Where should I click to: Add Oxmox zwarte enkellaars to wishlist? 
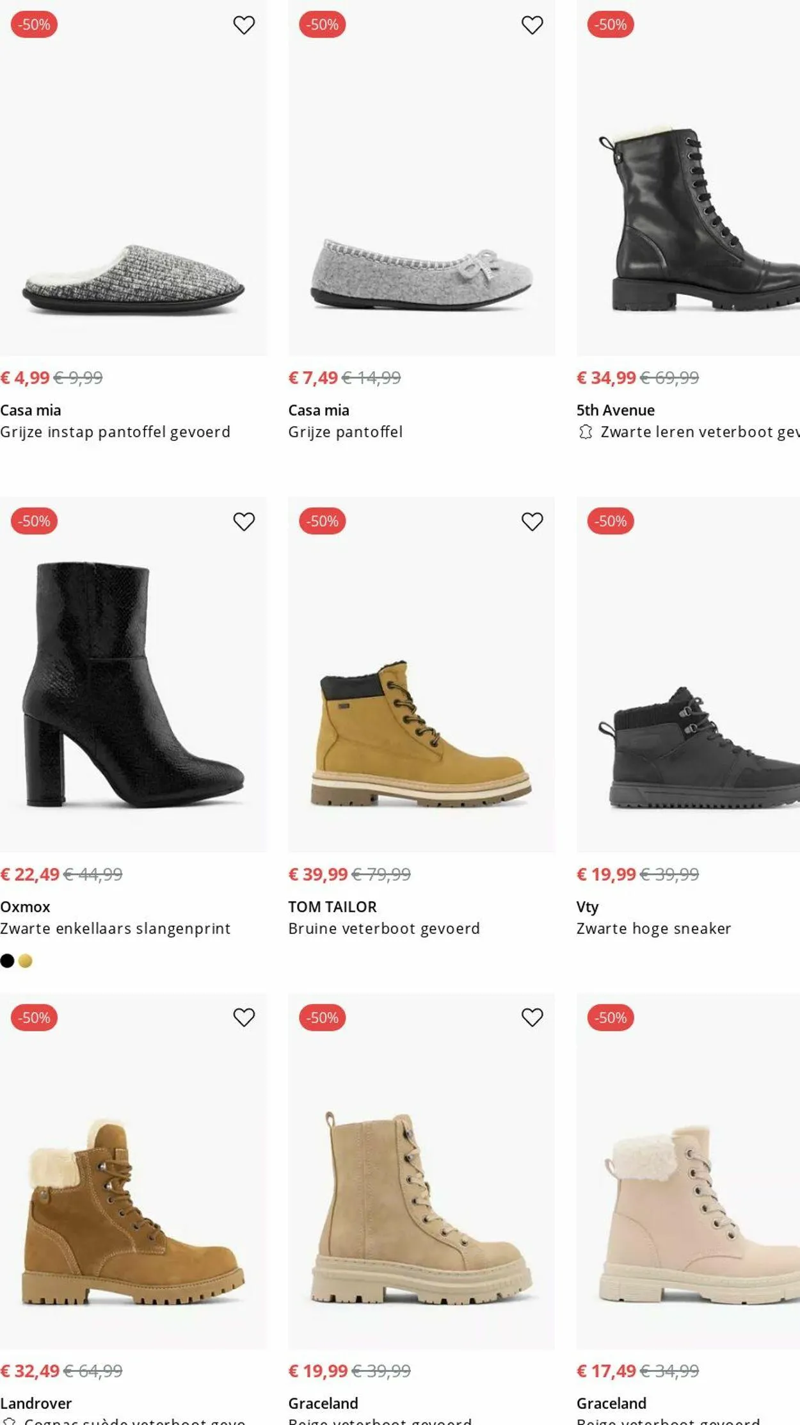tap(244, 522)
